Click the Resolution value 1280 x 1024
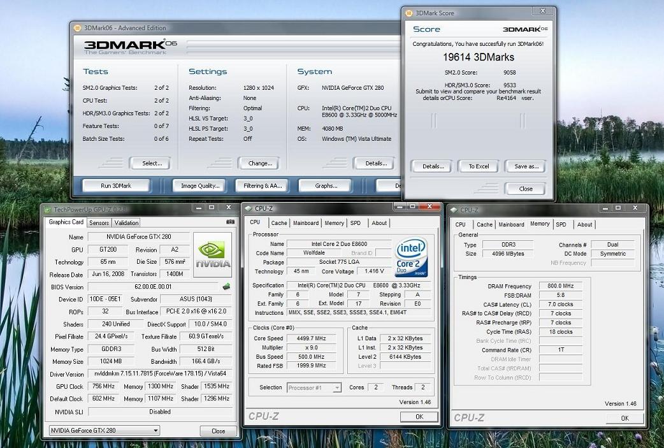This screenshot has height=448, width=664. [258, 88]
